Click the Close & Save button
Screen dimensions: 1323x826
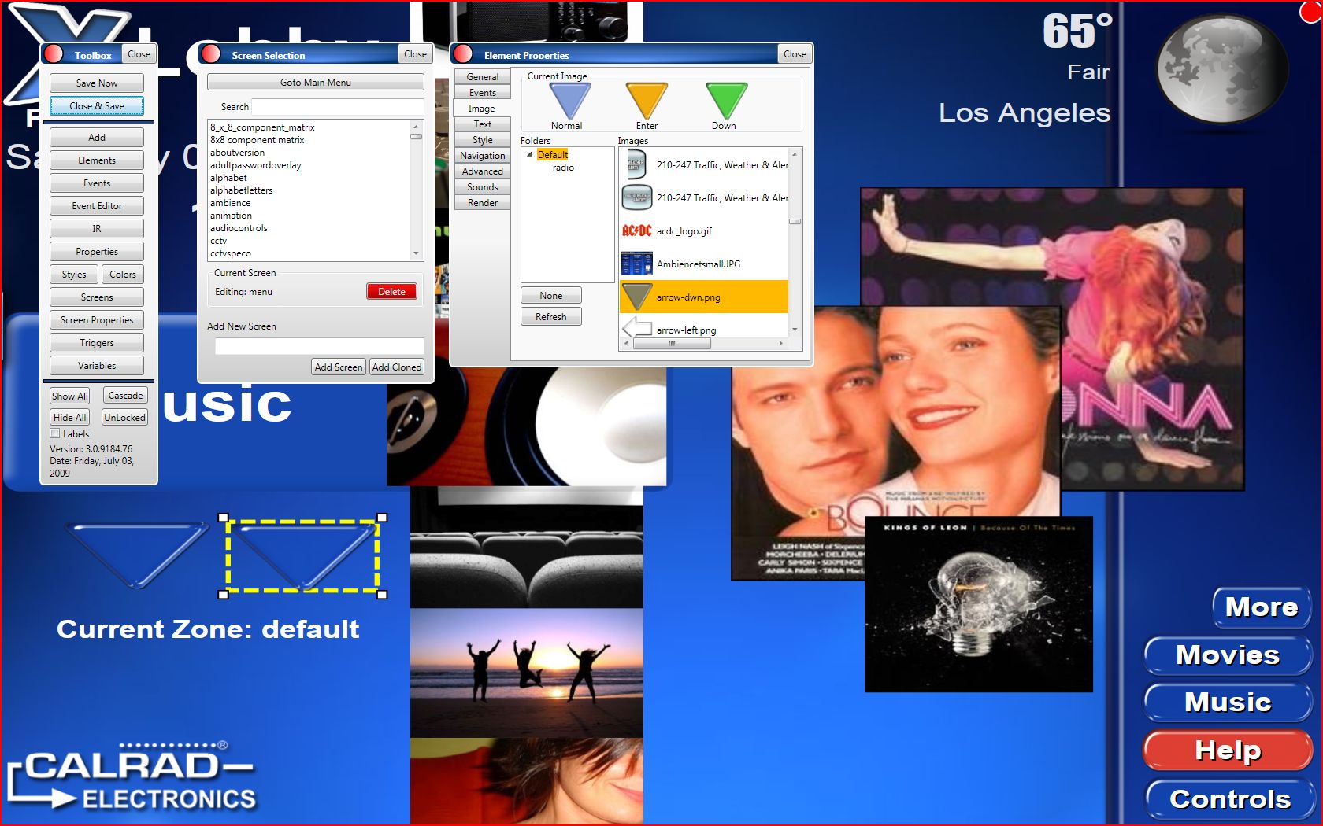coord(97,106)
